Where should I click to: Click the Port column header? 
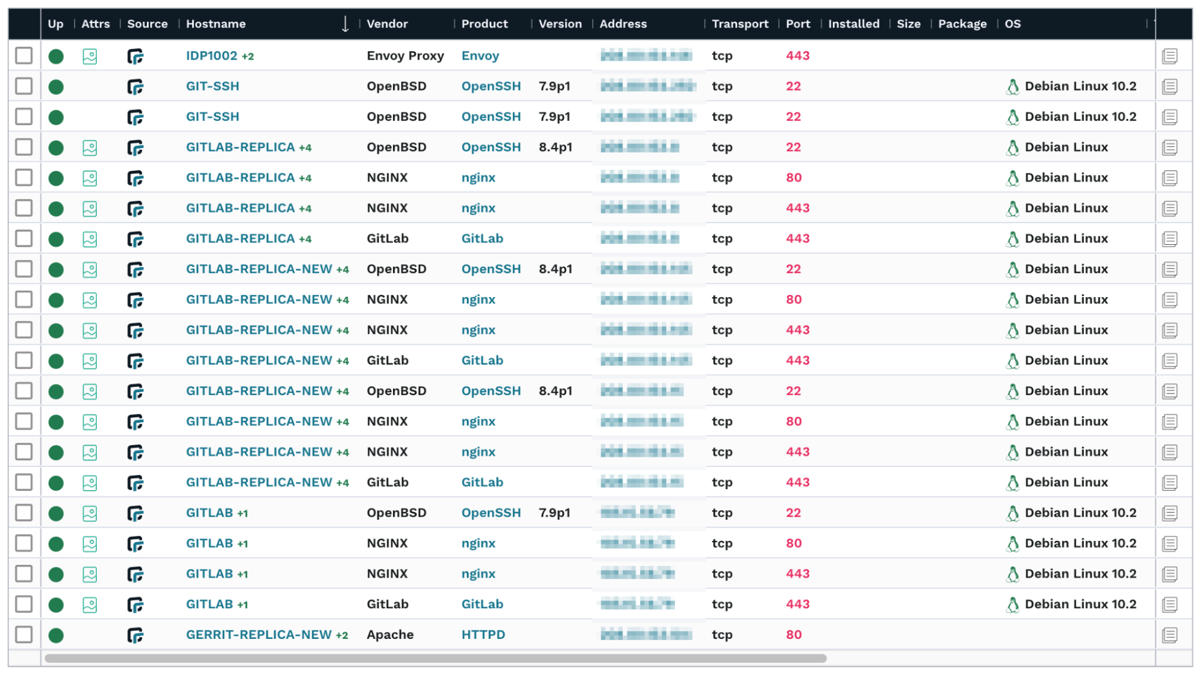(799, 24)
